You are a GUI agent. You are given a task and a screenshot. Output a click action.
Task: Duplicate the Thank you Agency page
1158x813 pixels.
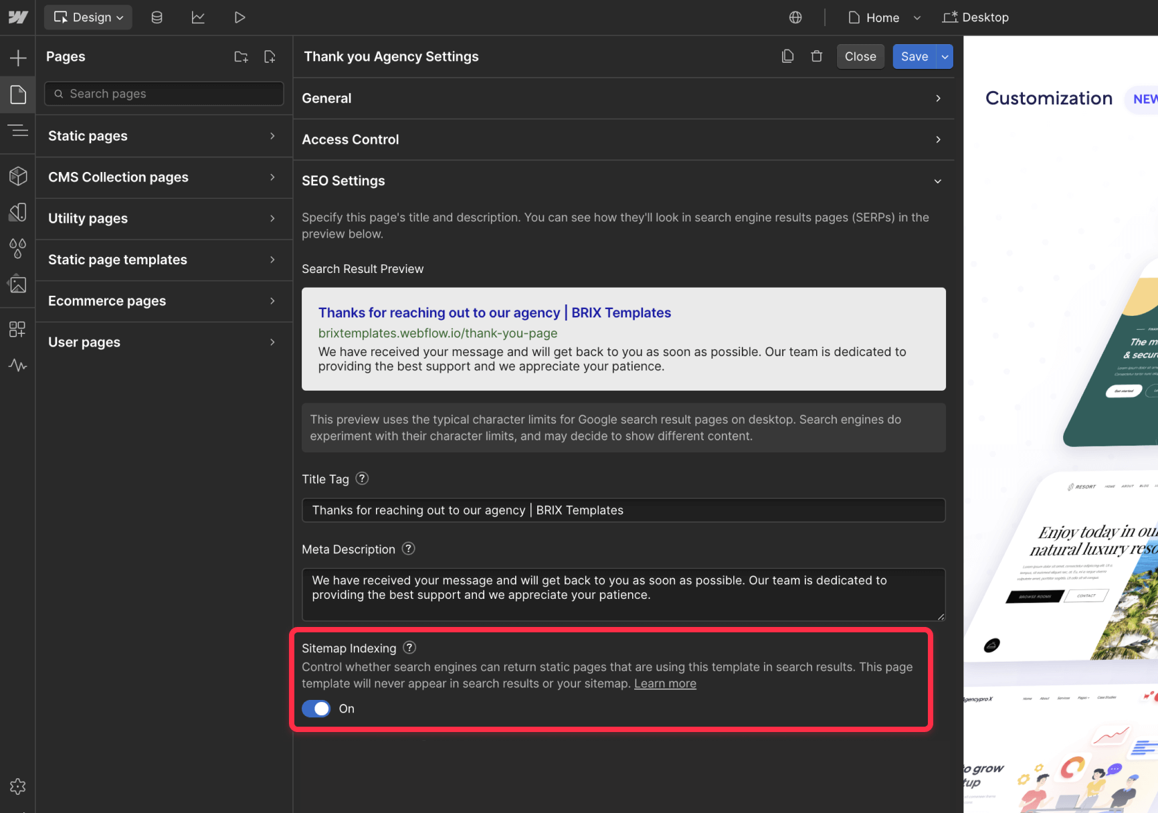(x=788, y=57)
